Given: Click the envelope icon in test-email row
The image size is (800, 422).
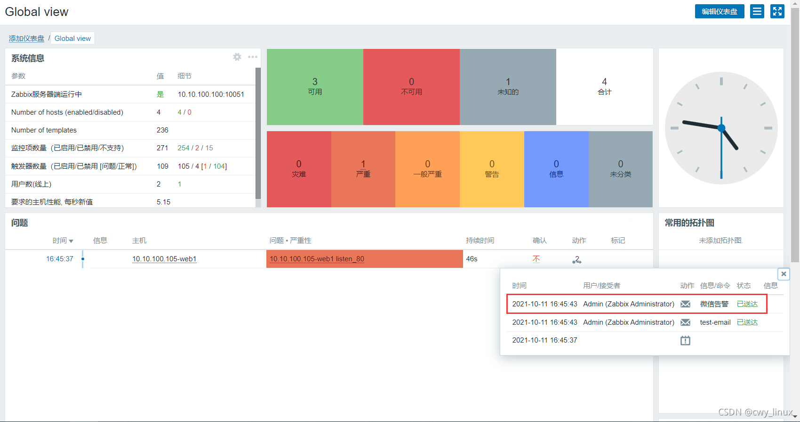Looking at the screenshot, I should pos(685,322).
